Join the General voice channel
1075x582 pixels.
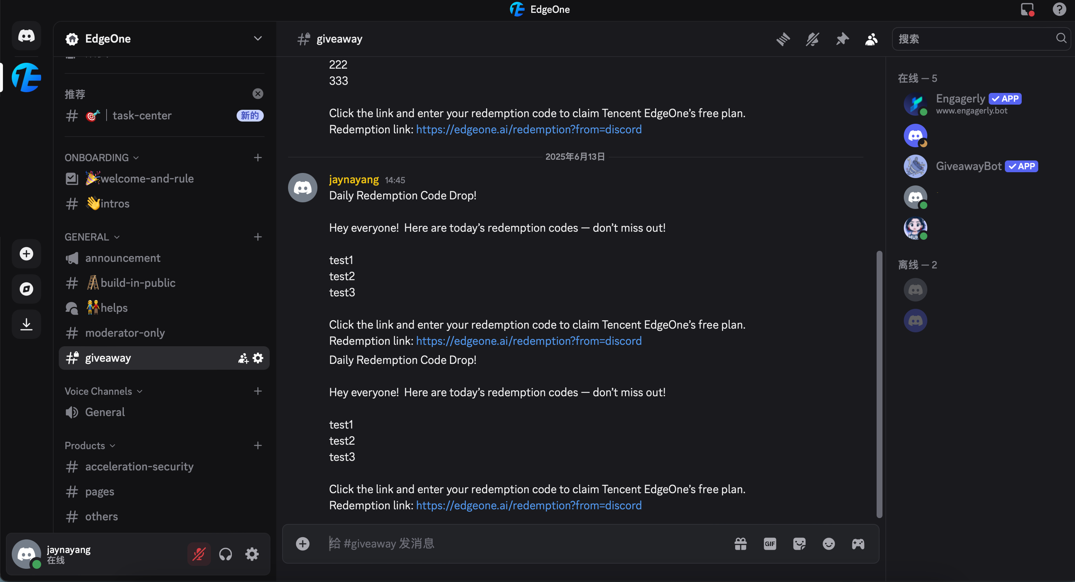pyautogui.click(x=165, y=412)
